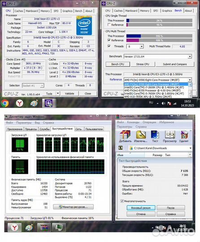Click the Фоновый режим button in WinRAR

click(141, 208)
